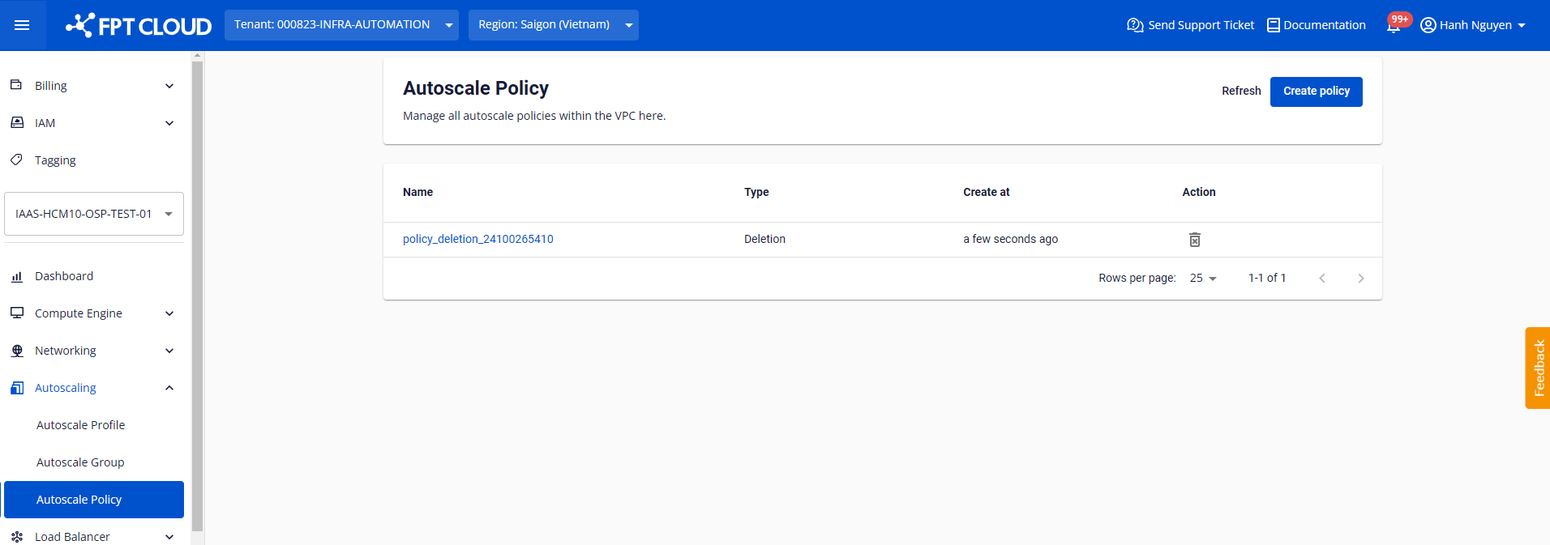Select Autoscale Profile in sidebar

(80, 425)
